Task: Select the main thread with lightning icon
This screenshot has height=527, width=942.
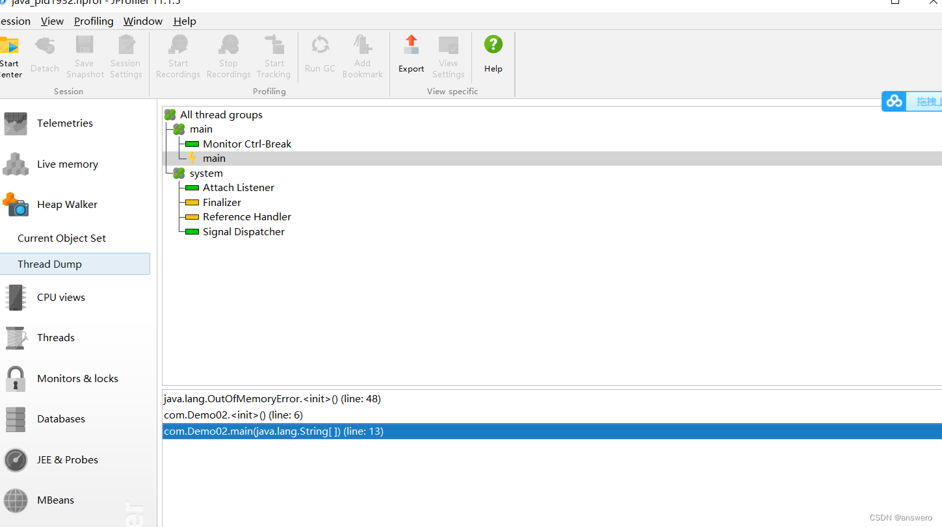Action: click(214, 159)
